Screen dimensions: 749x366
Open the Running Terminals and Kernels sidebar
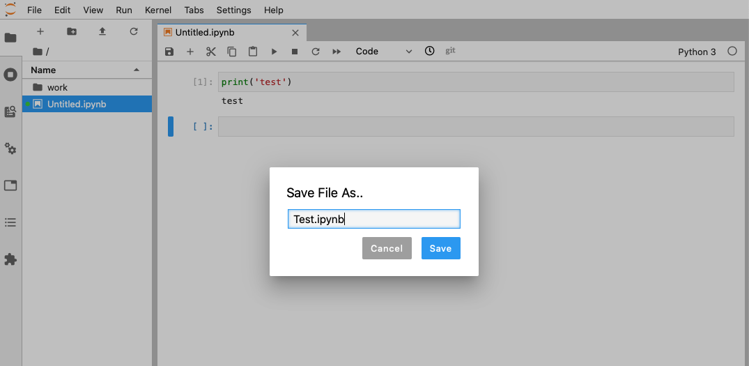click(x=10, y=75)
